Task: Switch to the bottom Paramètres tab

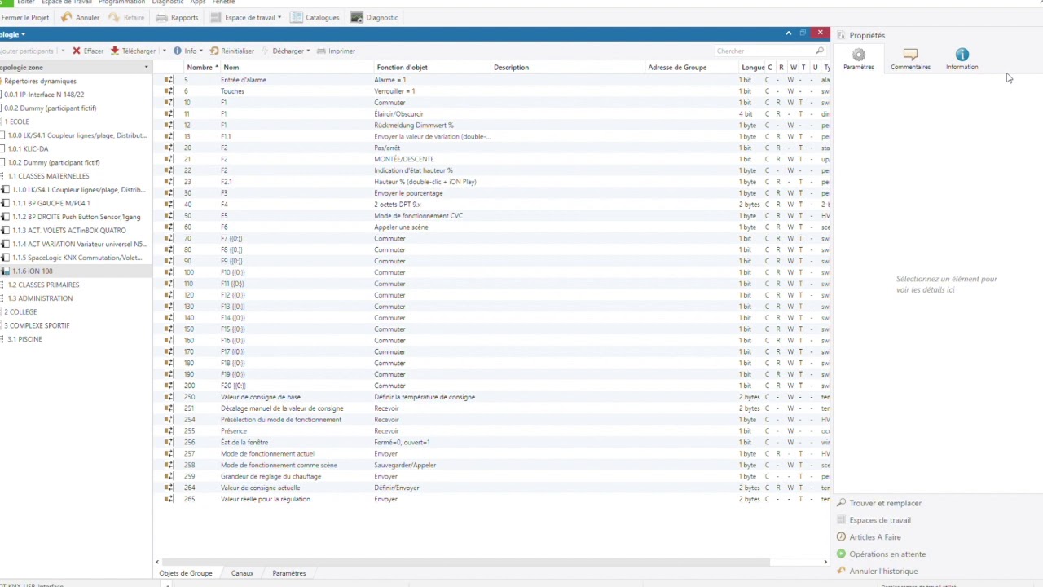Action: [289, 573]
